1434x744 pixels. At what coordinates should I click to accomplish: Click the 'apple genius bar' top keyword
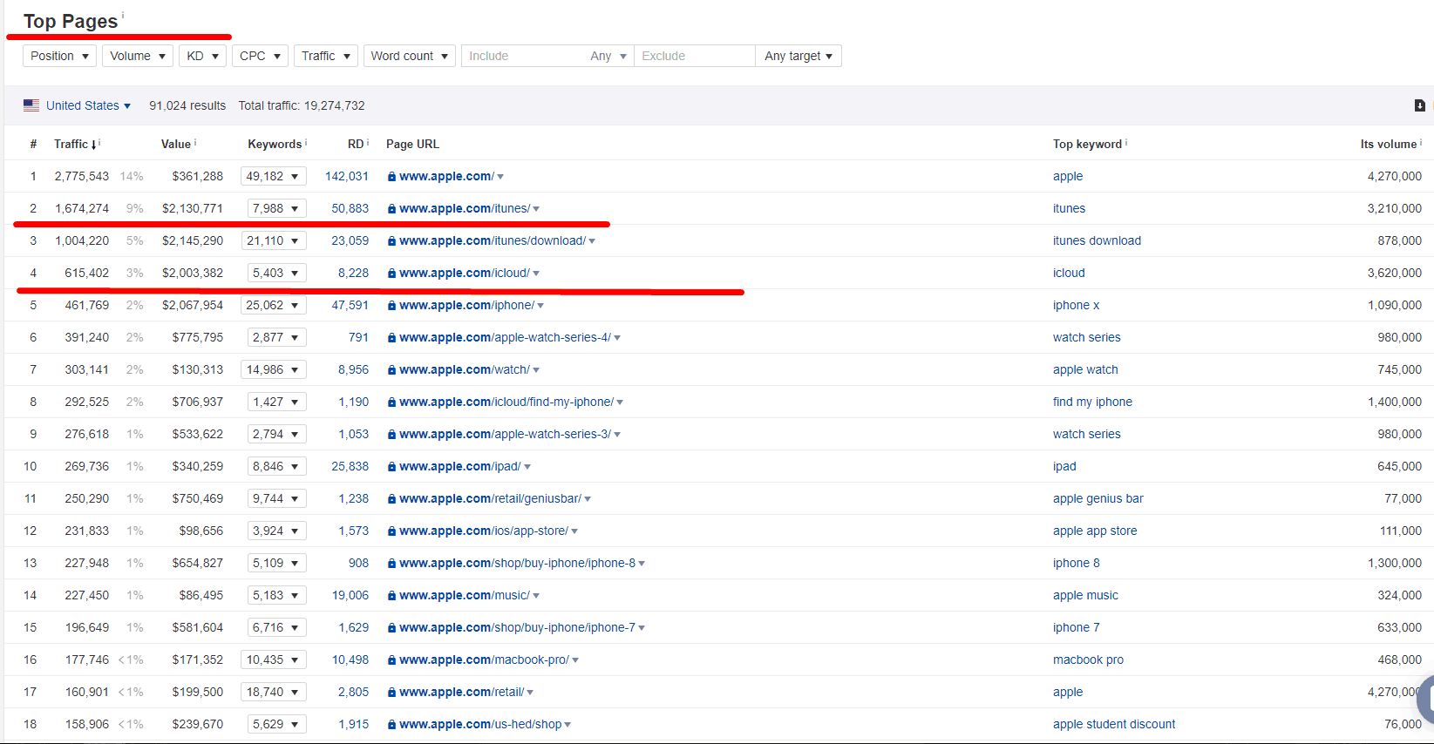tap(1098, 498)
